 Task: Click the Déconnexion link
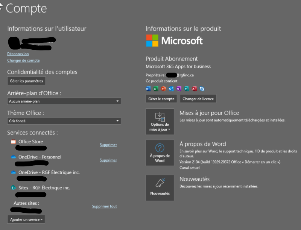(18, 54)
